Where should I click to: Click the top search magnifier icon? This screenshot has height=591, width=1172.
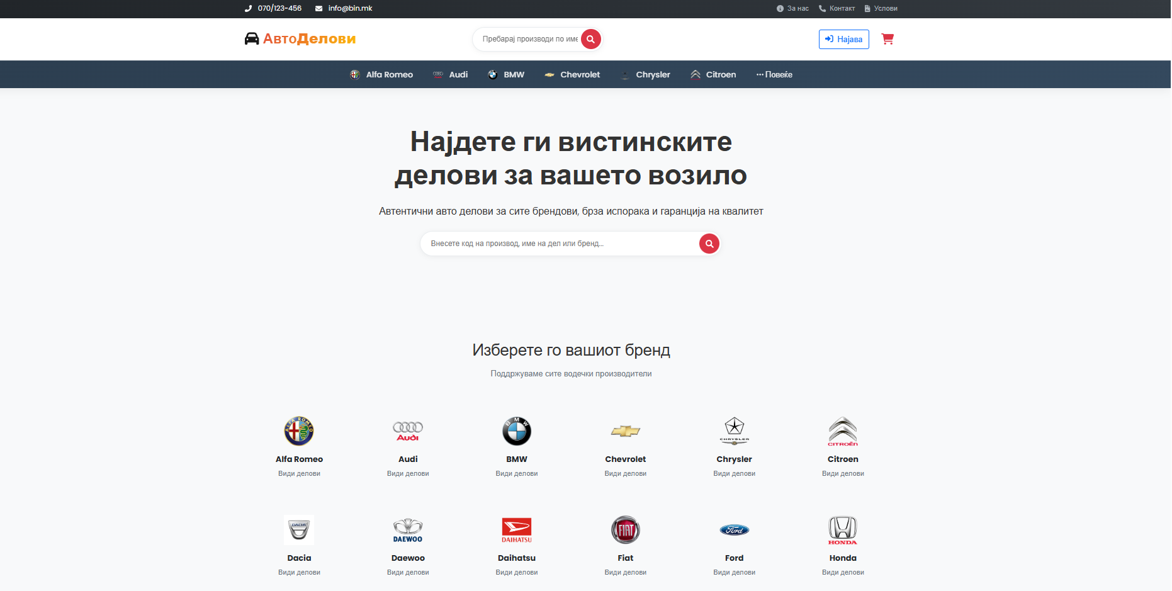pyautogui.click(x=590, y=39)
